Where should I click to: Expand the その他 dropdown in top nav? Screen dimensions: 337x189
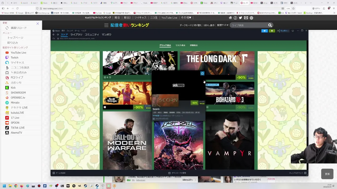click(186, 18)
